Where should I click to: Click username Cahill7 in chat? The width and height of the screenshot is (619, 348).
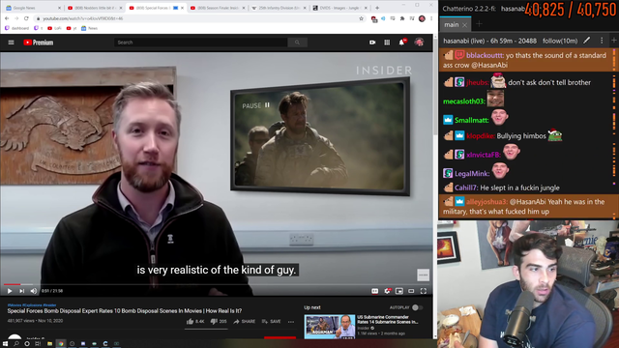coord(466,188)
